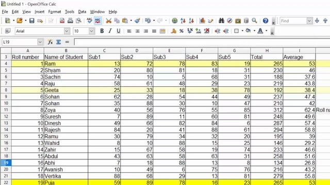
Task: Expand the Font Size dropdown
Action: tap(92, 31)
